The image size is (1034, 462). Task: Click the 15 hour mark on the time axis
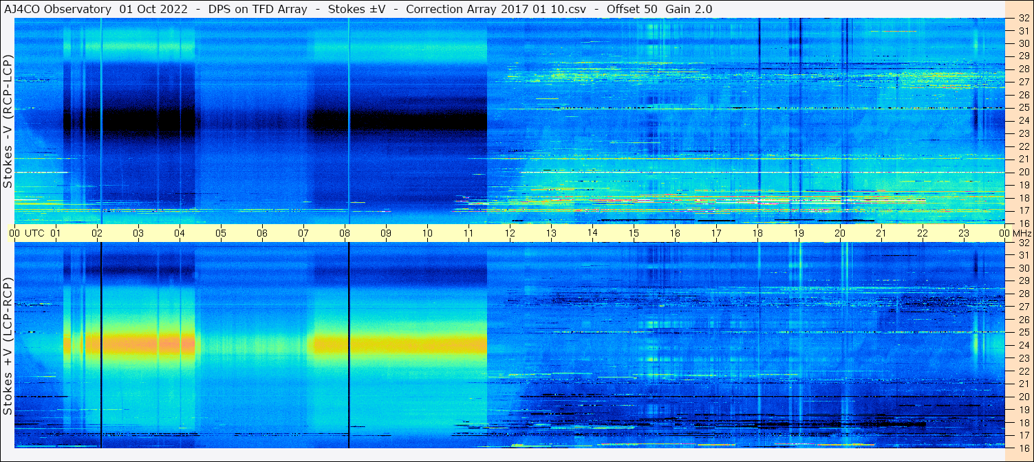(x=634, y=233)
